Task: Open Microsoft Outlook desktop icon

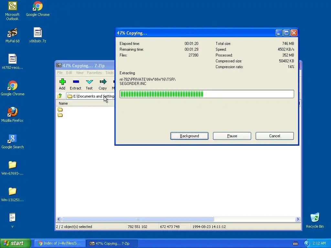Action: click(12, 11)
